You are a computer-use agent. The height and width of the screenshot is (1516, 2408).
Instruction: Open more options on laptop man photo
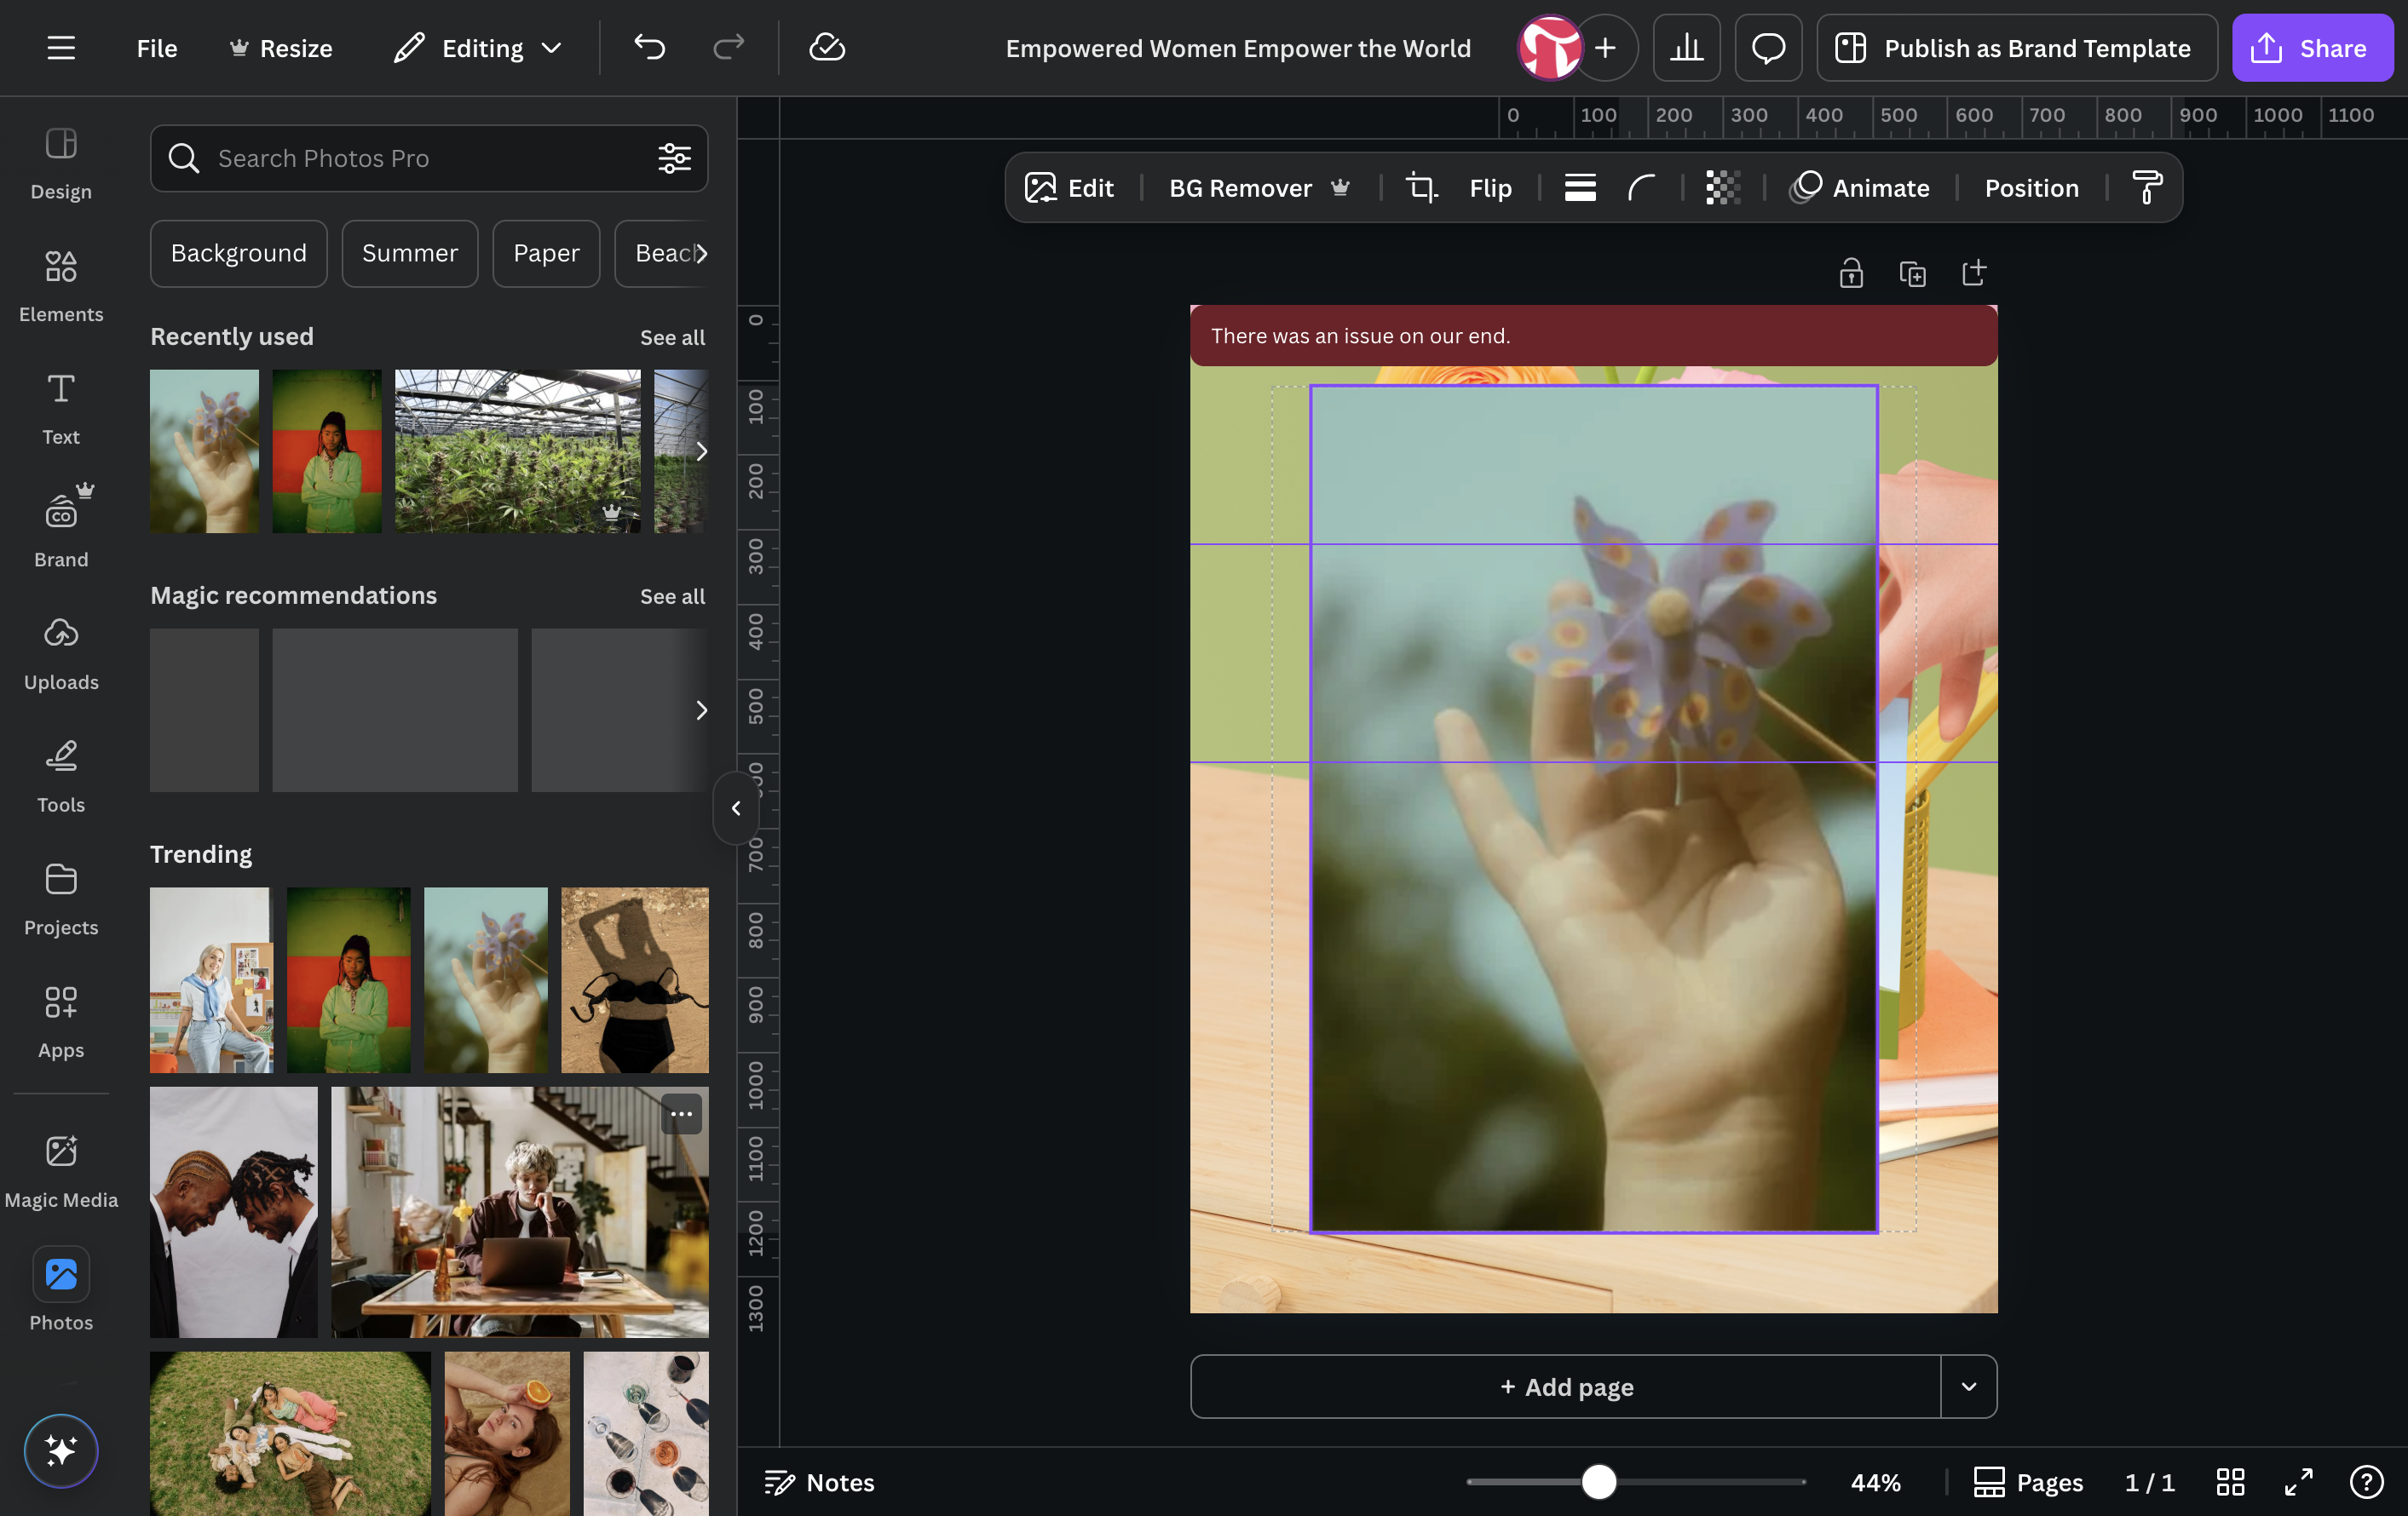pyautogui.click(x=681, y=1113)
